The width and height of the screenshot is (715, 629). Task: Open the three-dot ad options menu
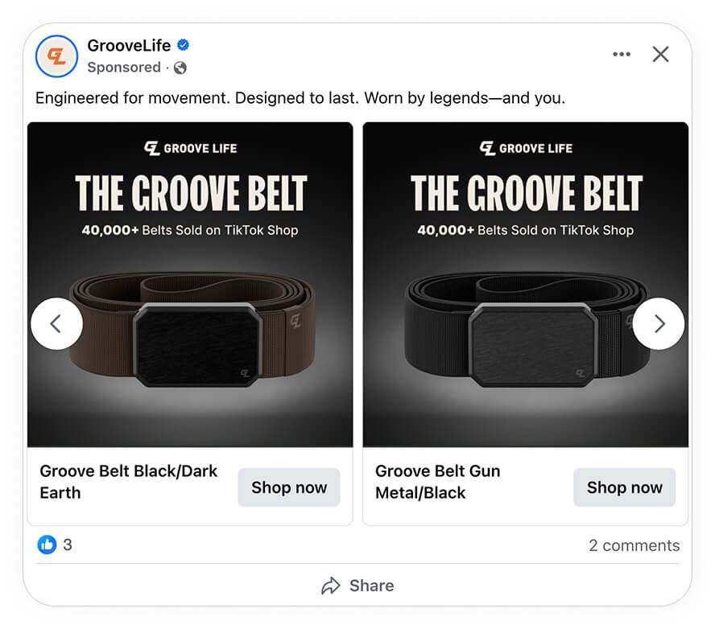click(621, 54)
